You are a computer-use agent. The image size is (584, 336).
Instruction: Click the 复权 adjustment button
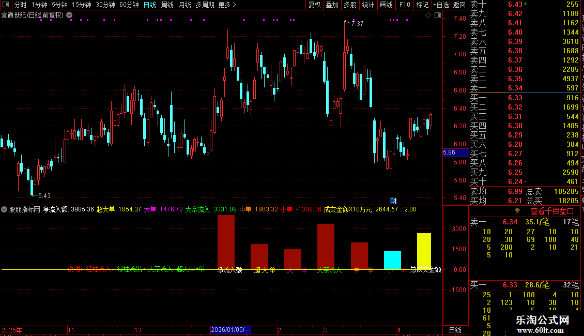pos(314,5)
